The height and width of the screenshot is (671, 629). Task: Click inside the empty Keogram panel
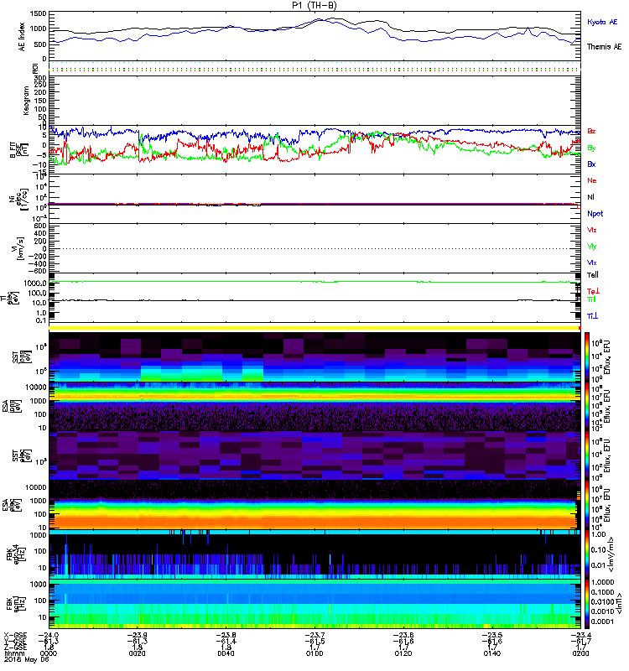[x=315, y=100]
